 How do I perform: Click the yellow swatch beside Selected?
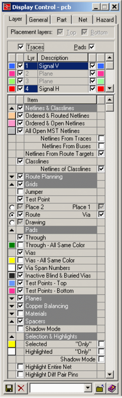coord(12,344)
